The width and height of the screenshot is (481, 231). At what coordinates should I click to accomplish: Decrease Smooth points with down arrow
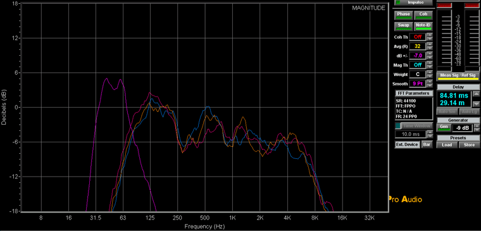pyautogui.click(x=430, y=85)
